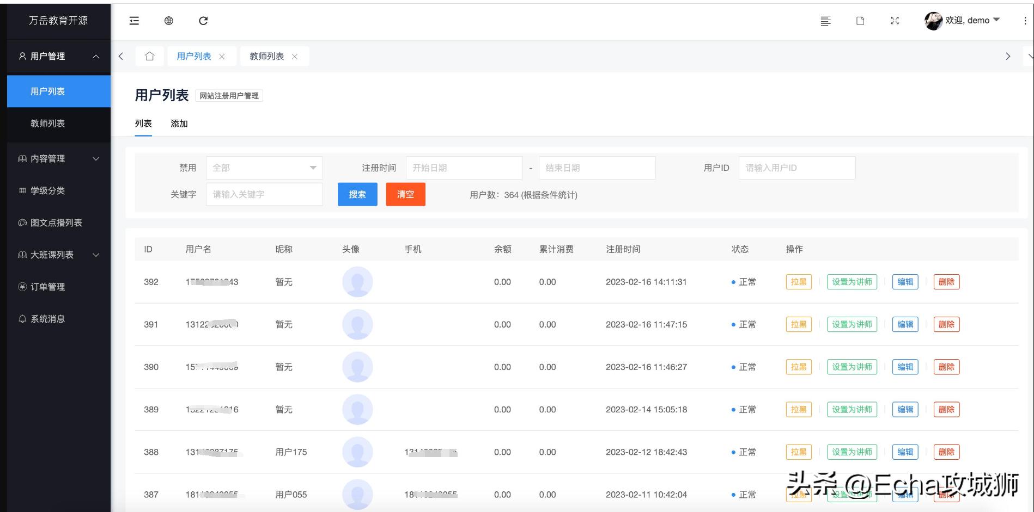Click the 搜索 search button

tap(357, 194)
